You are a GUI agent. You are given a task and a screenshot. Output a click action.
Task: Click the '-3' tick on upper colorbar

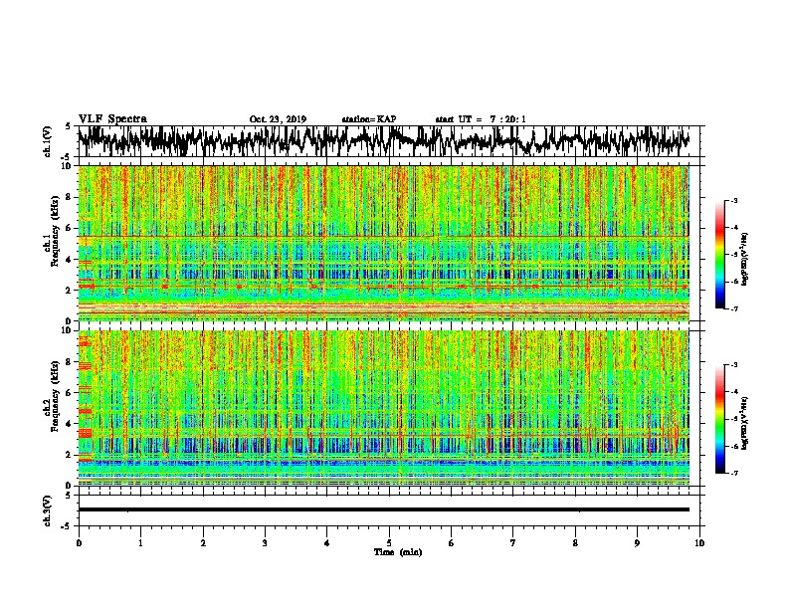[734, 201]
